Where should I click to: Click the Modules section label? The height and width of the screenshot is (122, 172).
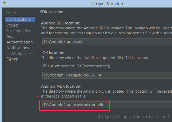pos(19,54)
